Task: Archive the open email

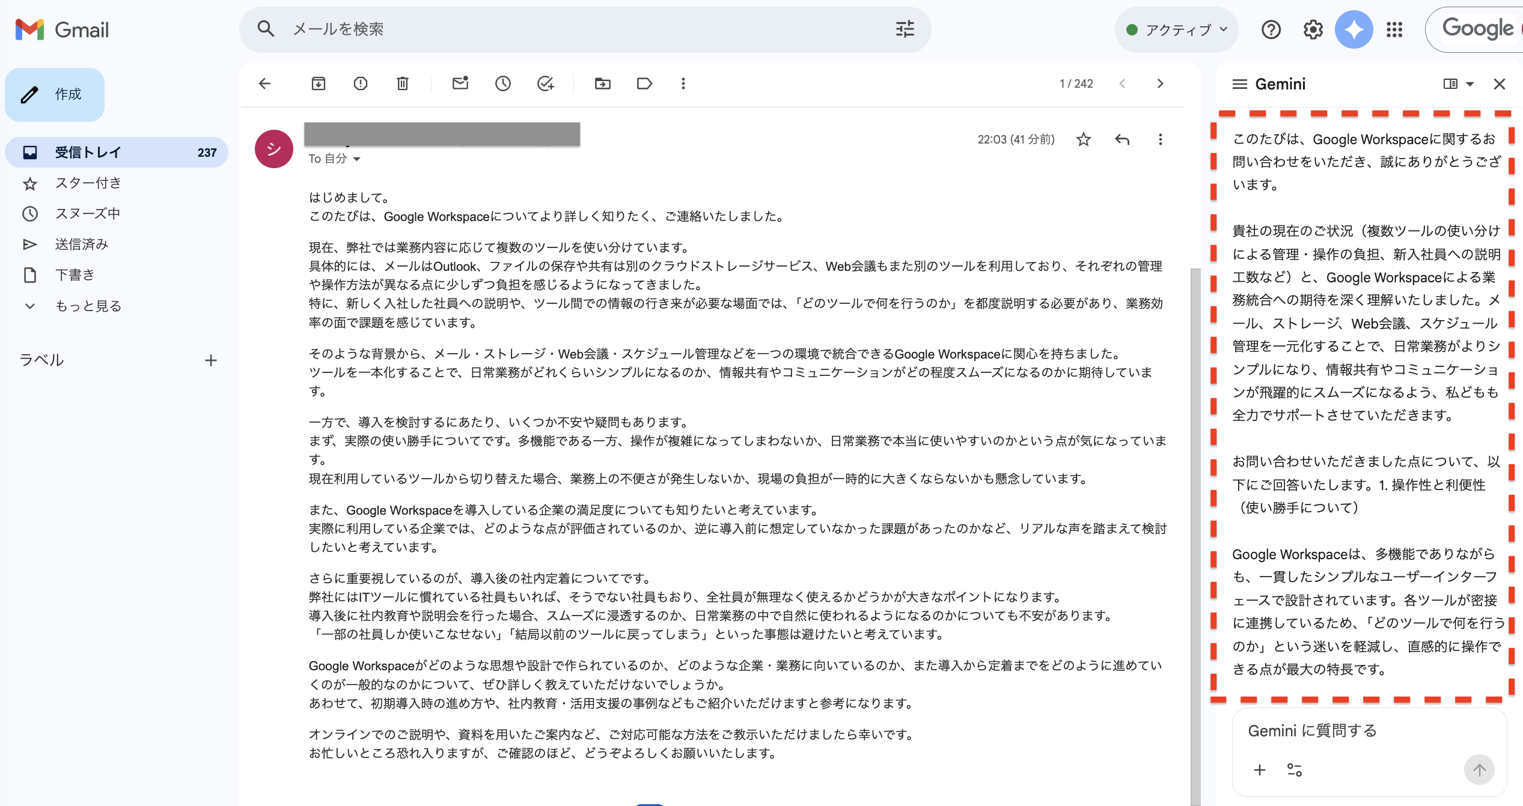Action: (x=319, y=83)
